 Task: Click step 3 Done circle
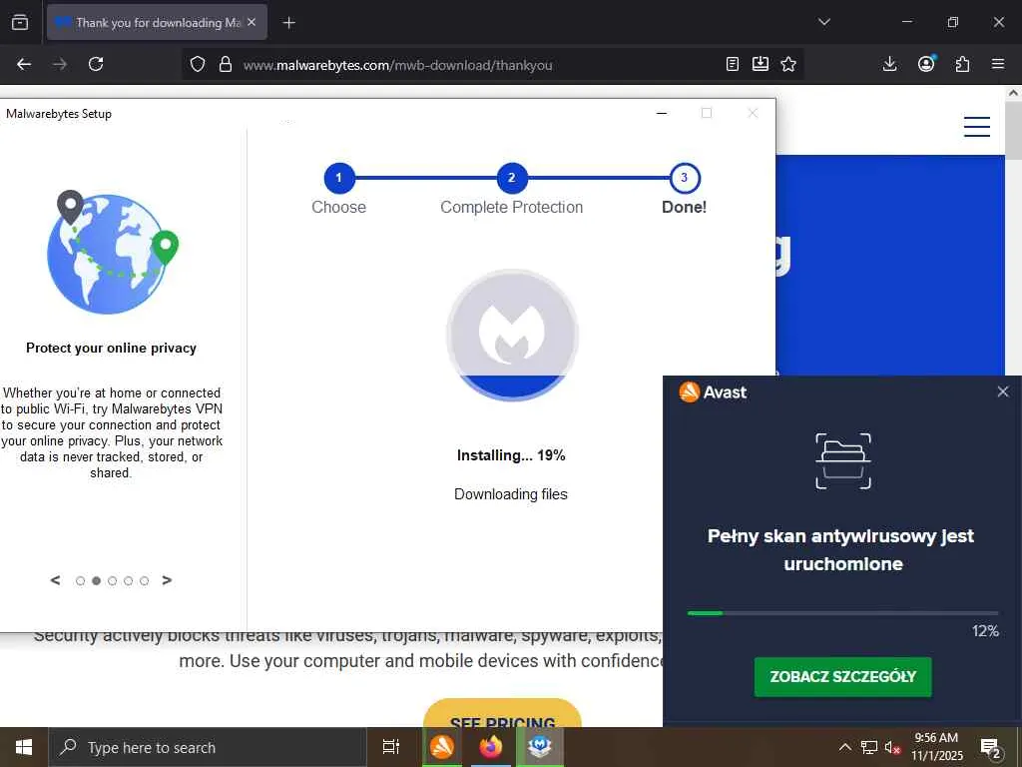pos(685,178)
